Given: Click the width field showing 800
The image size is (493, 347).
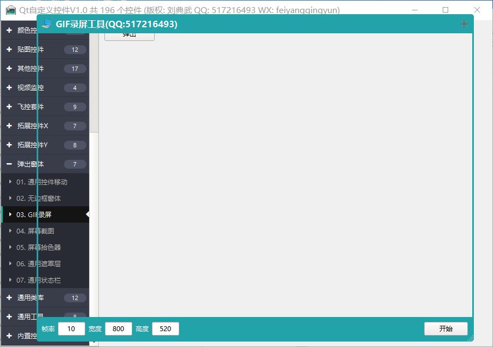Looking at the screenshot, I should 119,328.
